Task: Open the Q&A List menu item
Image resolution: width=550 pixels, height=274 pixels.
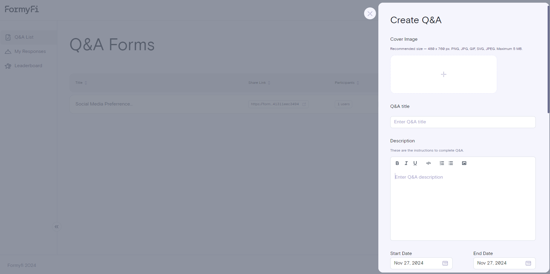Action: tap(29, 37)
